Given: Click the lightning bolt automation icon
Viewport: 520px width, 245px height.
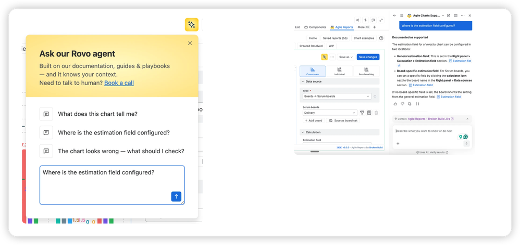Looking at the screenshot, I should click(365, 20).
